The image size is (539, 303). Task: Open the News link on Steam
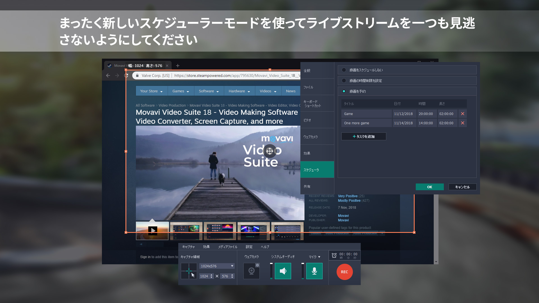pos(291,91)
